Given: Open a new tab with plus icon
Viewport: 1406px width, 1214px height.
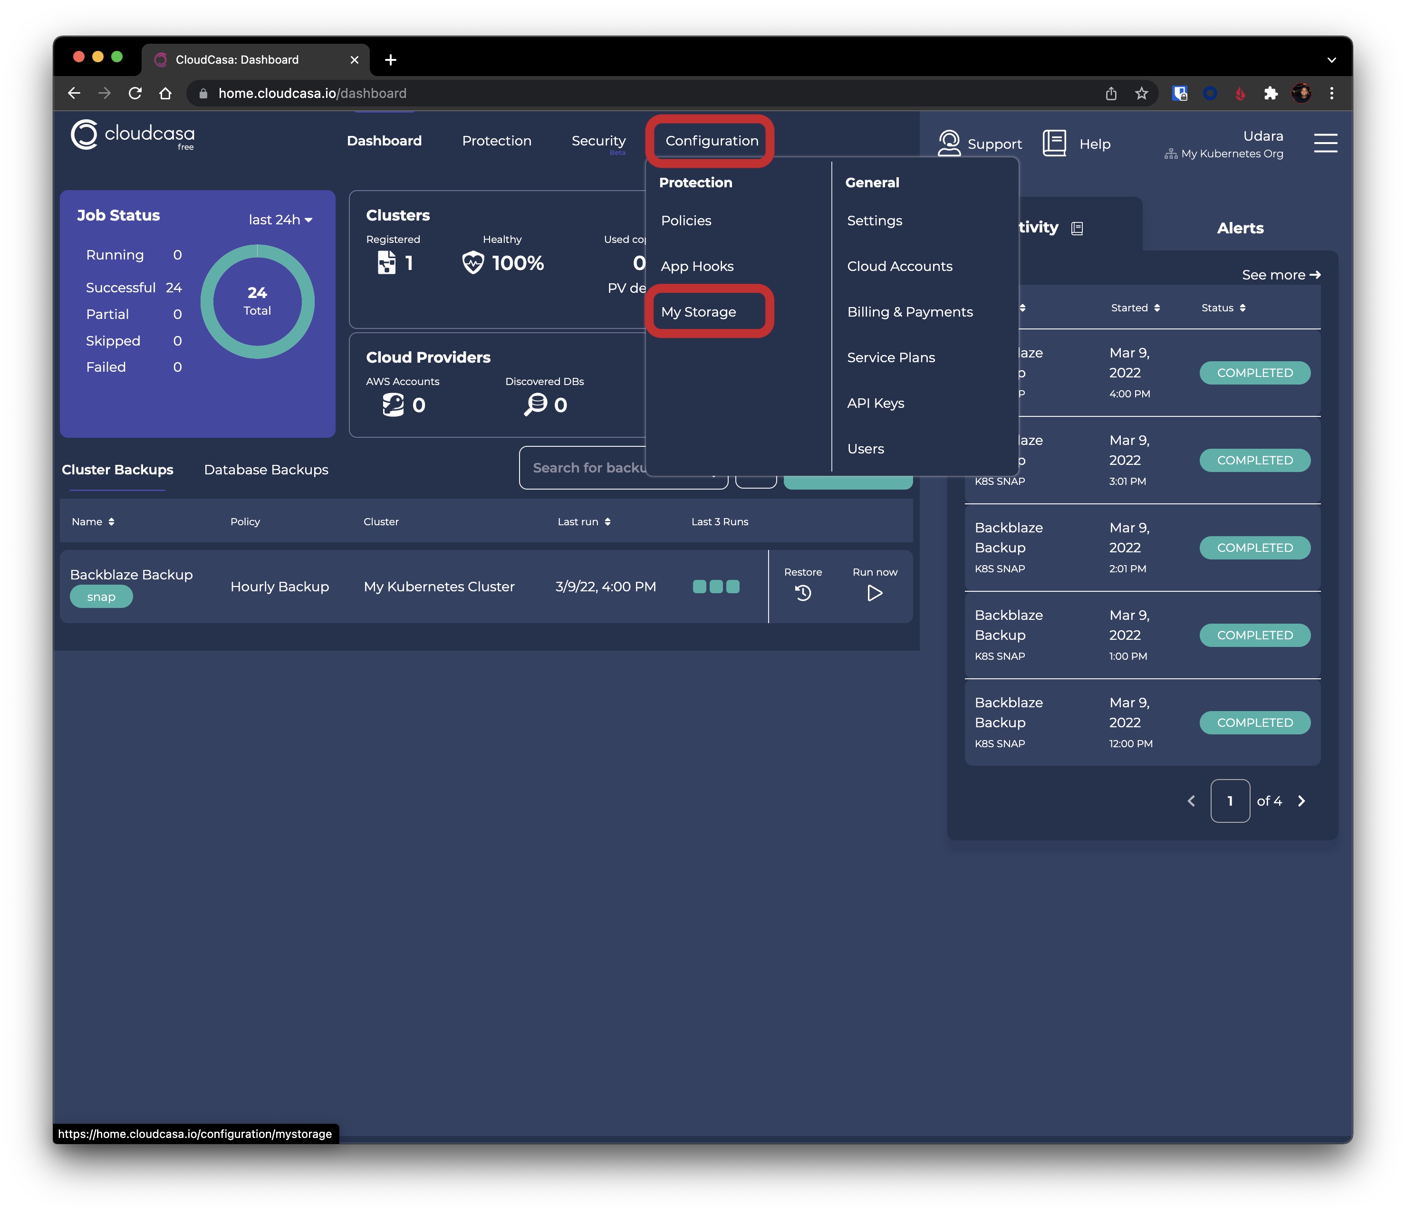Looking at the screenshot, I should pyautogui.click(x=390, y=60).
